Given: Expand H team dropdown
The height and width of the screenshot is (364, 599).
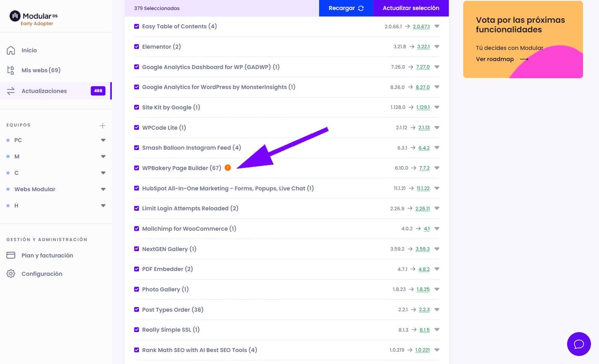Looking at the screenshot, I should click(103, 206).
